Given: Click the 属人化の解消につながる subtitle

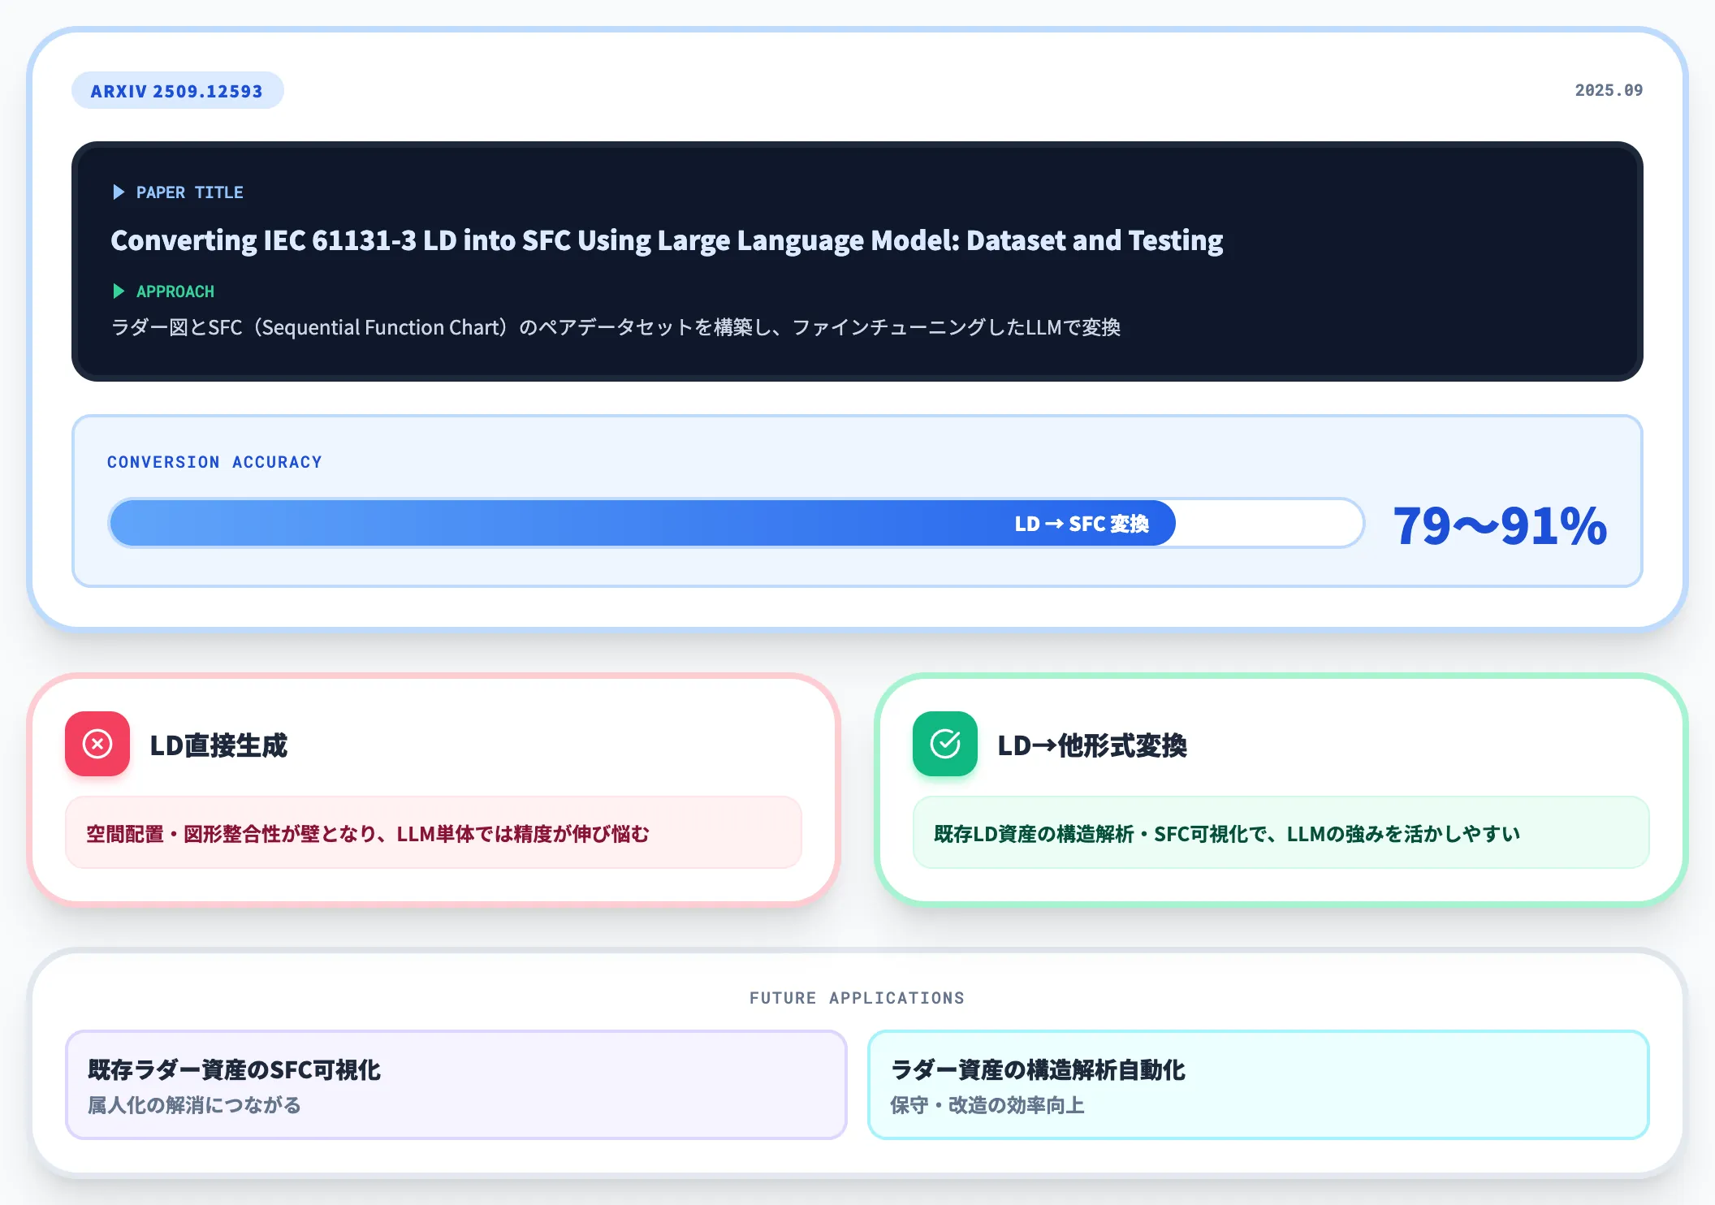Looking at the screenshot, I should 195,1105.
